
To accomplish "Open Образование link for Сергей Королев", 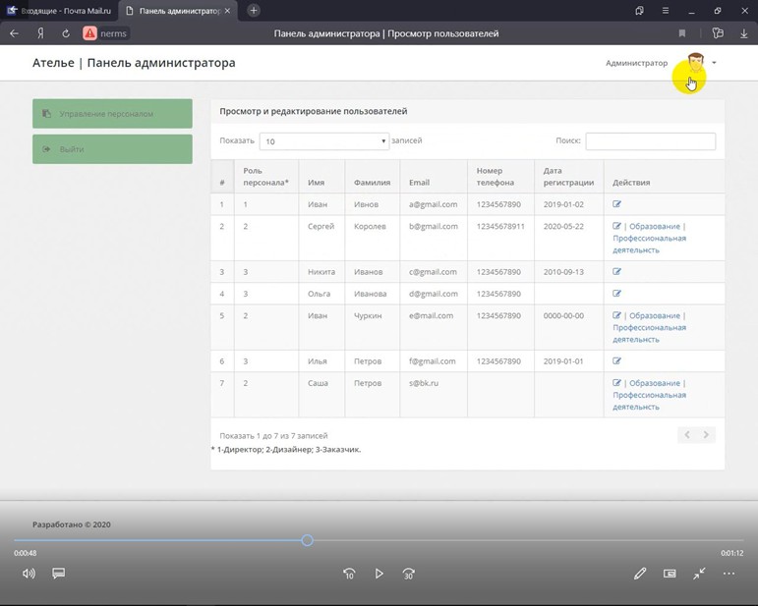I will pyautogui.click(x=655, y=226).
